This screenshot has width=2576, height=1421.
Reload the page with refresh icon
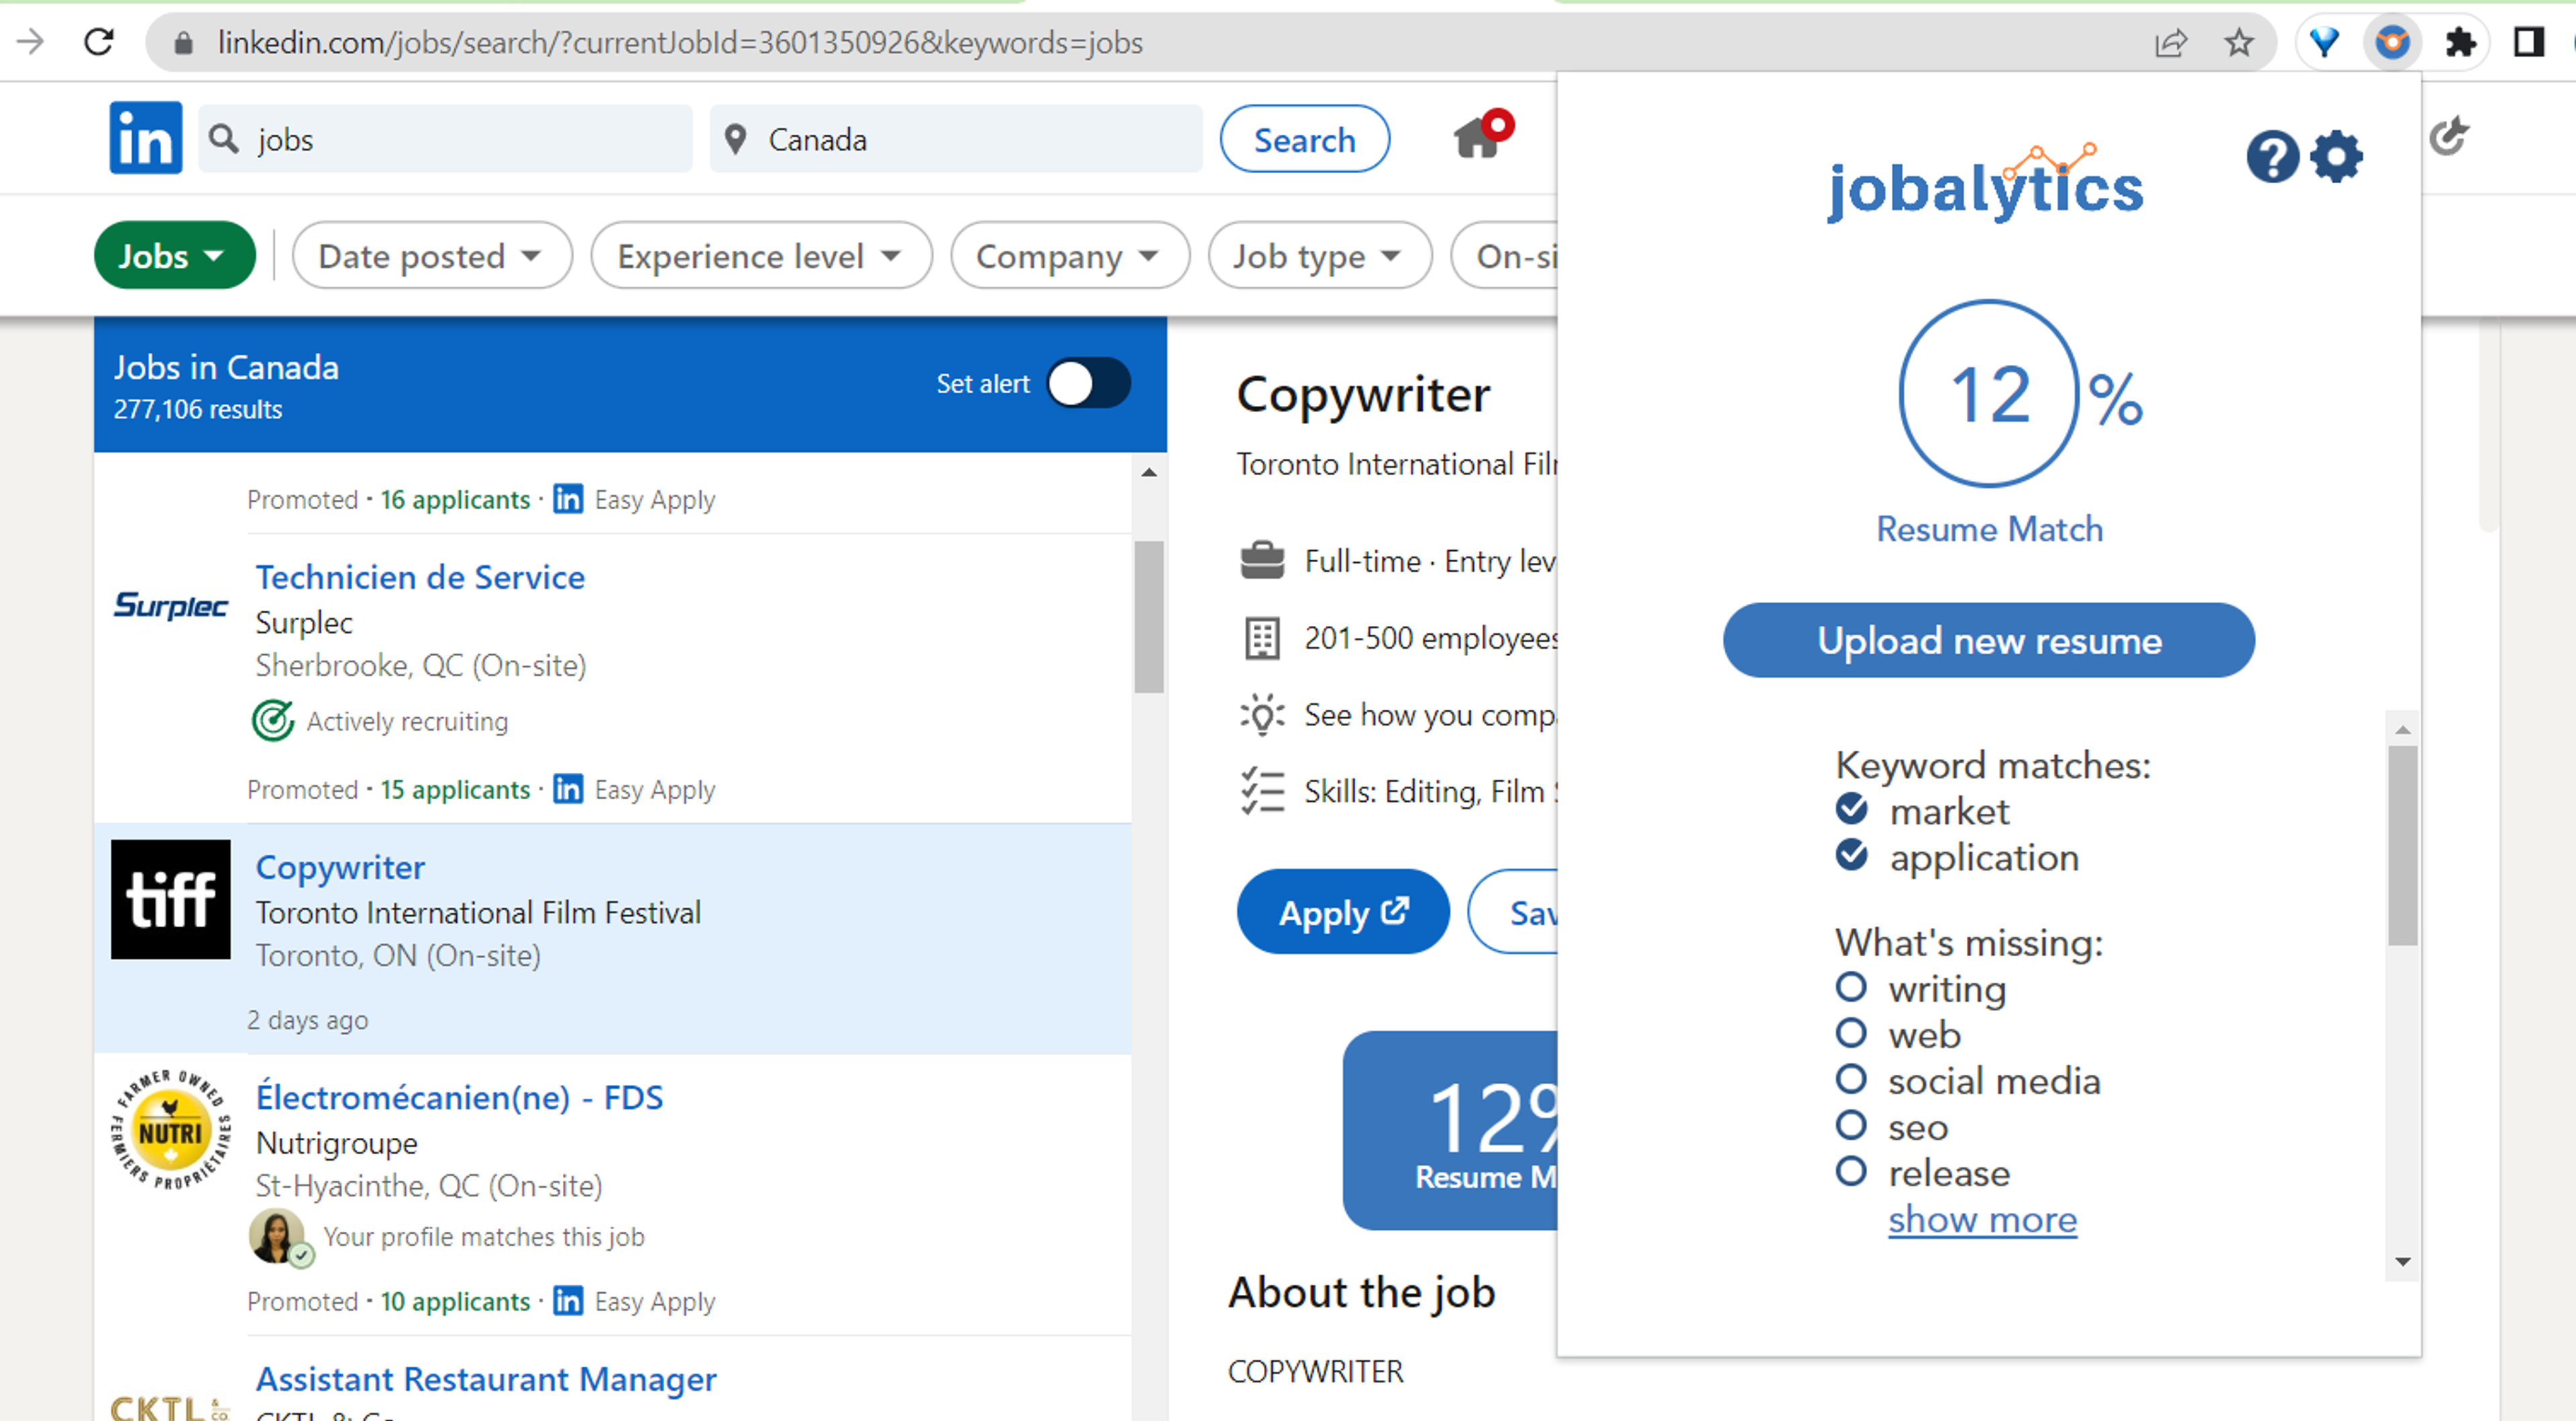pyautogui.click(x=98, y=42)
